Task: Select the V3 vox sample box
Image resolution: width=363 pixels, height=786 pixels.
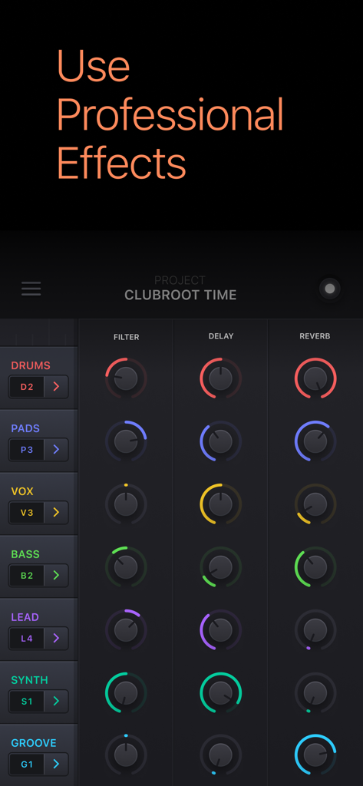Action: [27, 512]
